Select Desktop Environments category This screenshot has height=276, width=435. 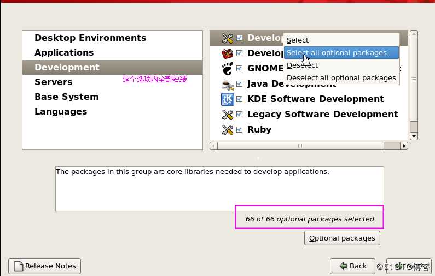[x=112, y=38]
